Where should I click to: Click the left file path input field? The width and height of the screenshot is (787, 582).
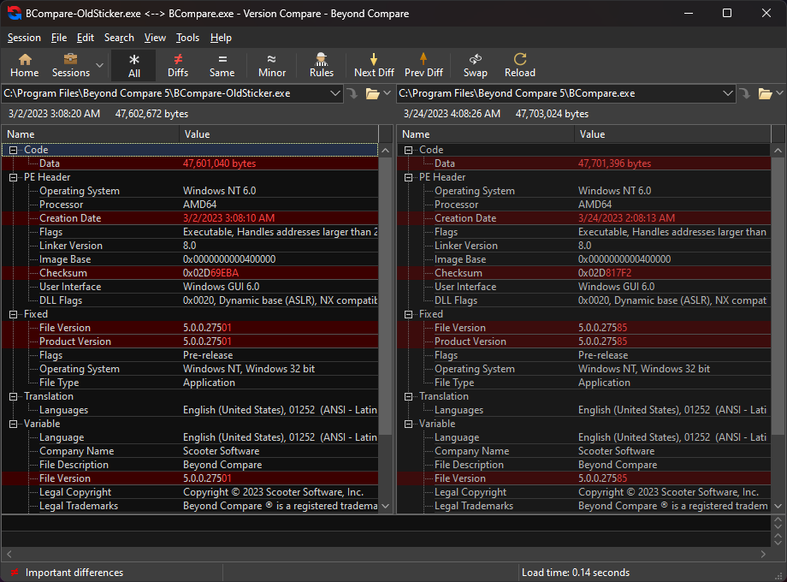tap(163, 93)
